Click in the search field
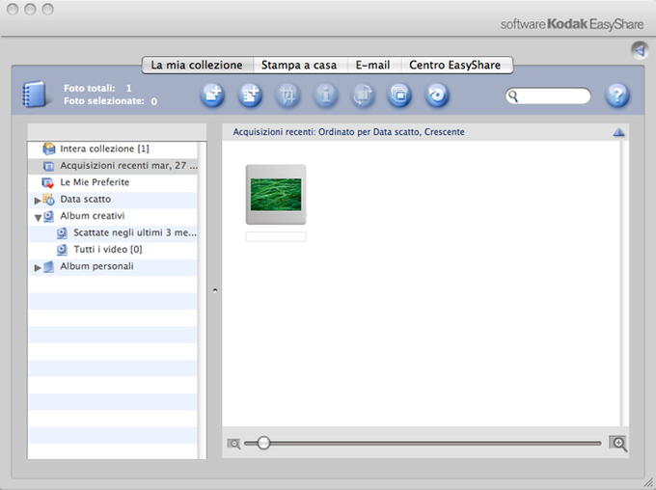 pos(548,95)
